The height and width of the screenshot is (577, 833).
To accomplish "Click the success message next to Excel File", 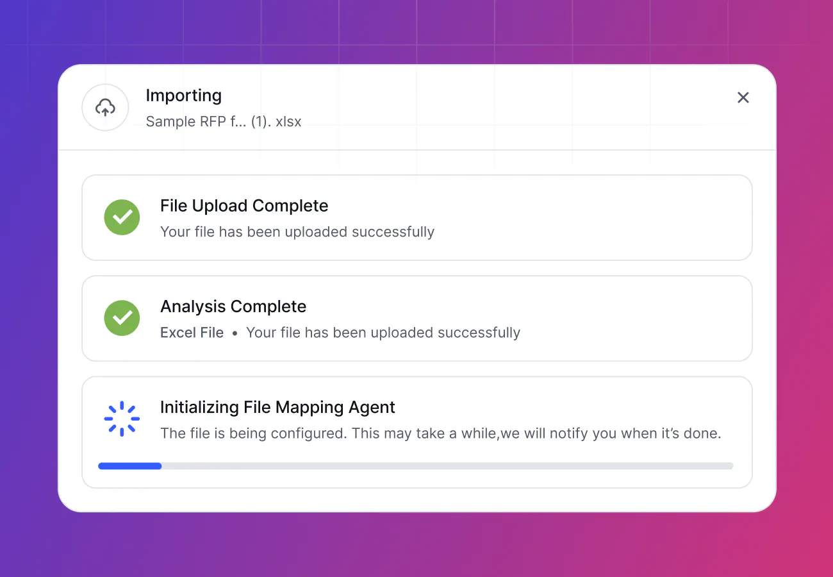I will pos(383,333).
